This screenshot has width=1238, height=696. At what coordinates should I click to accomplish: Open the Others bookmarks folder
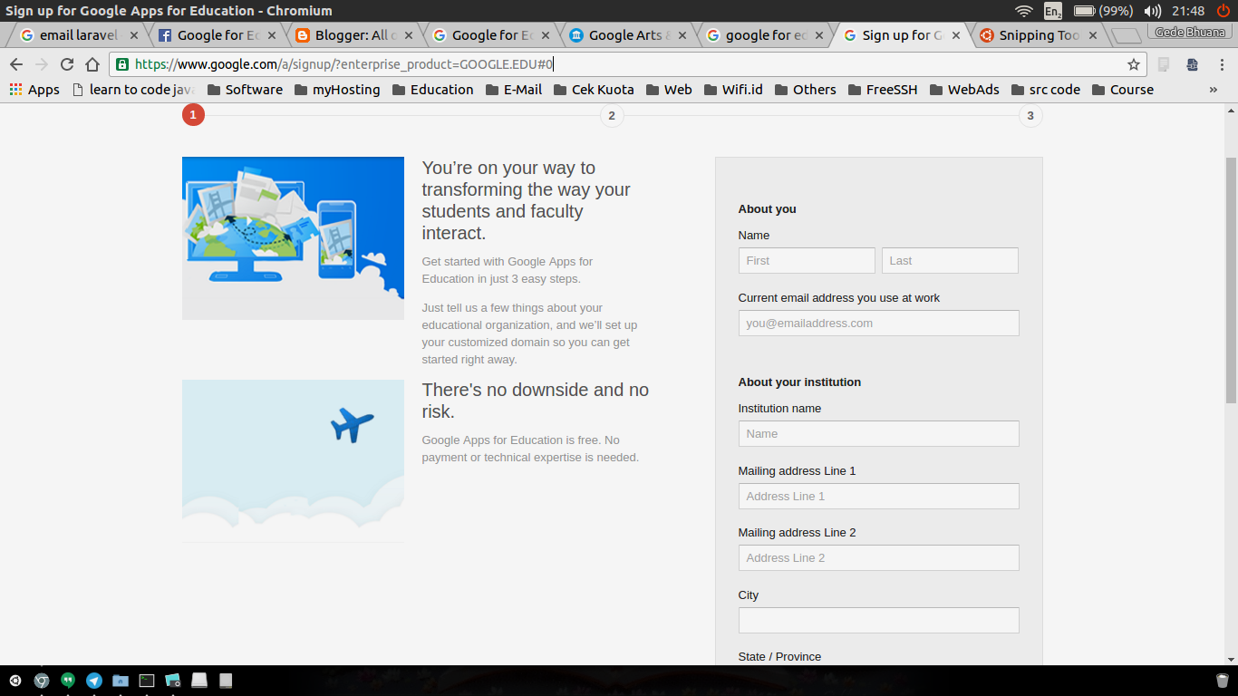click(806, 90)
